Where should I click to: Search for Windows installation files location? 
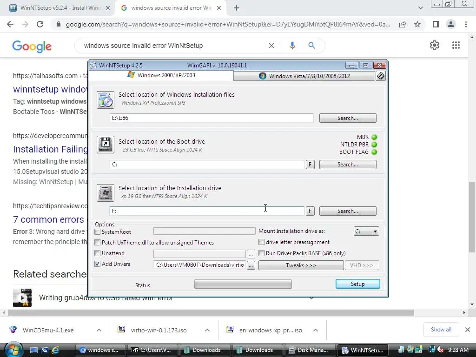coord(348,118)
